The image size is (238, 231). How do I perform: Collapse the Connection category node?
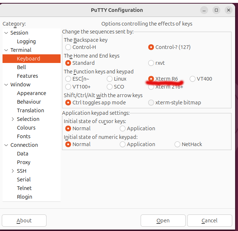coord(6,145)
